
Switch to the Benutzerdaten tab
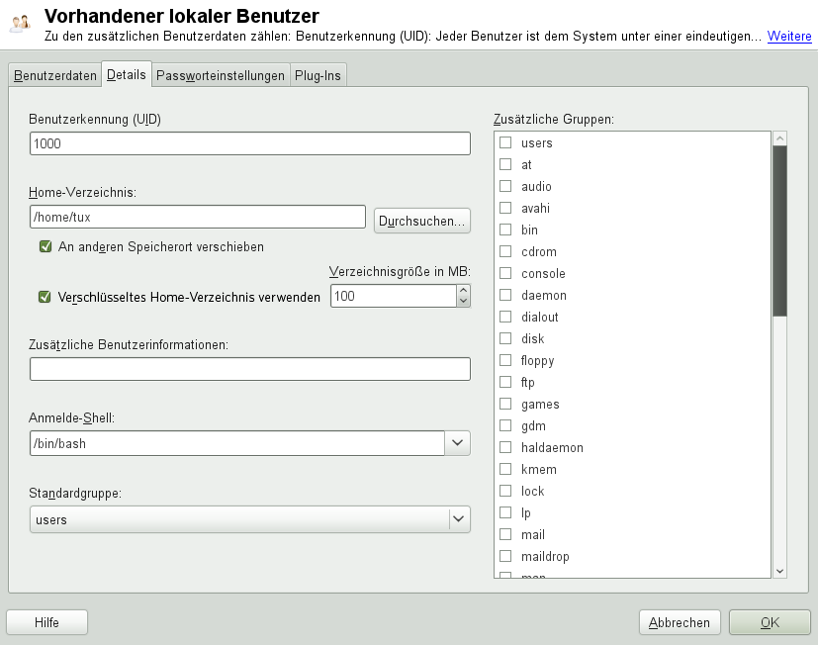[55, 76]
